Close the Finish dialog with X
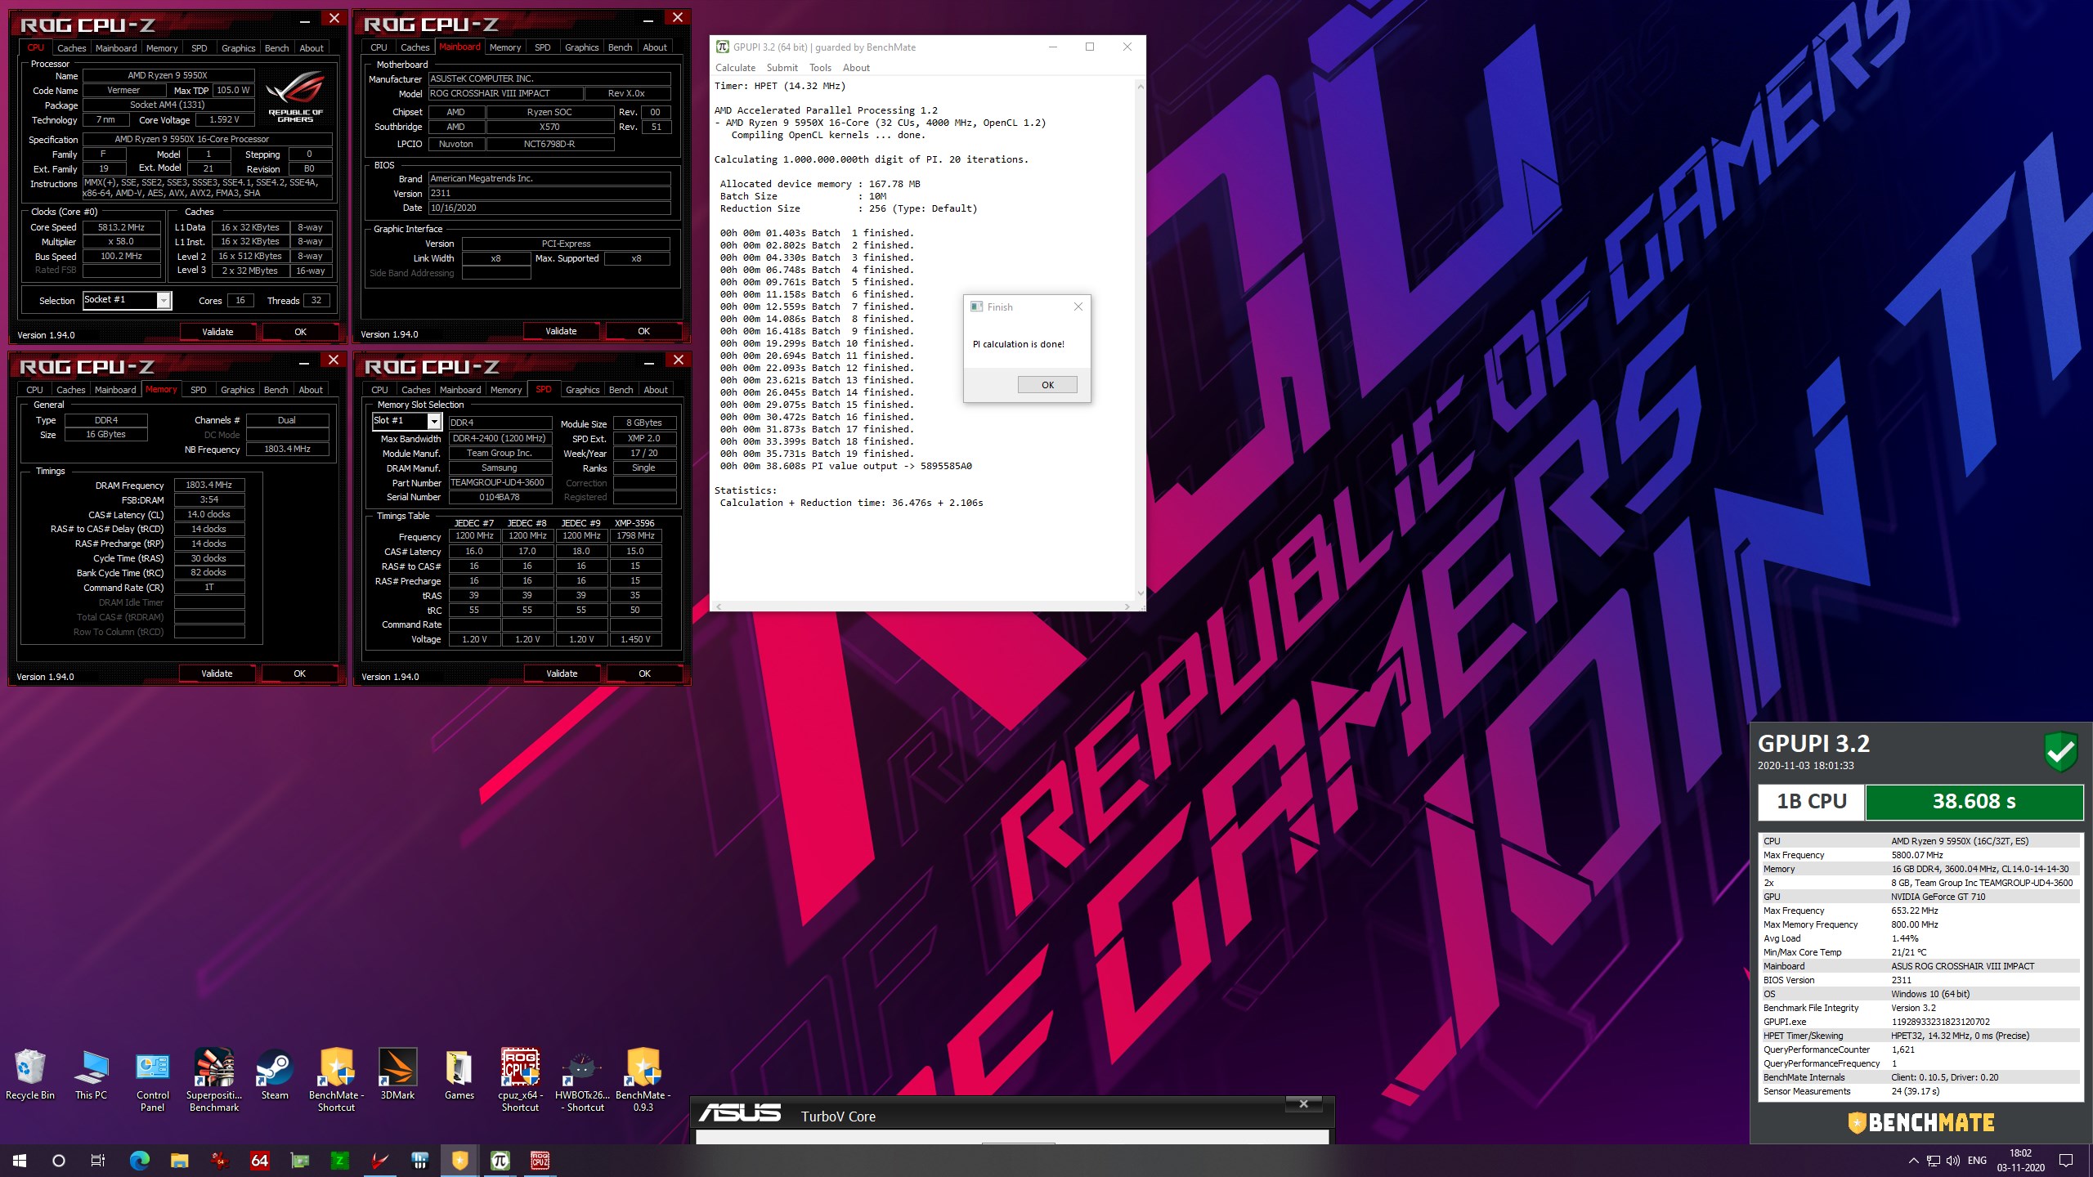The width and height of the screenshot is (2093, 1177). pyautogui.click(x=1078, y=307)
